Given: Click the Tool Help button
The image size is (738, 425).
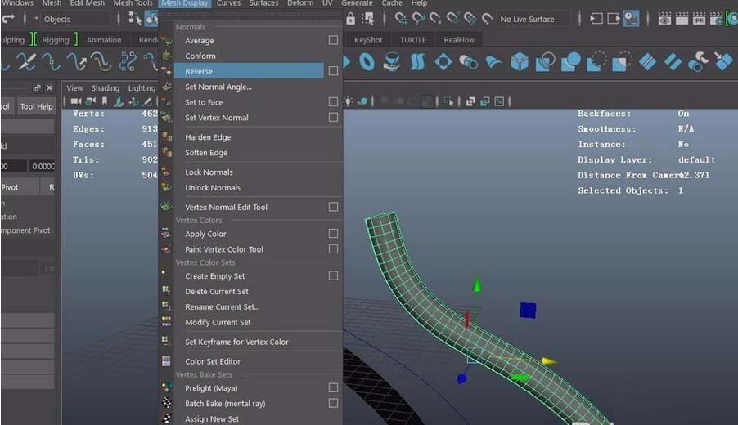Looking at the screenshot, I should pyautogui.click(x=36, y=106).
